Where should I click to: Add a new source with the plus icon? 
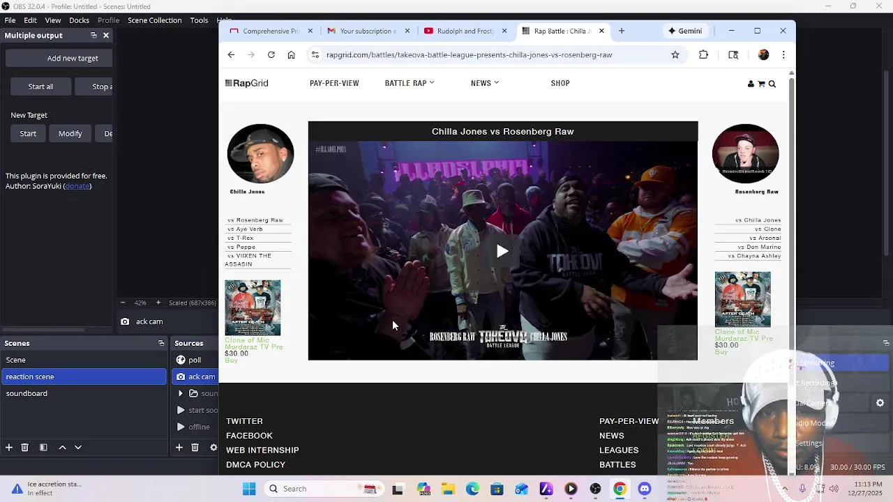(179, 447)
